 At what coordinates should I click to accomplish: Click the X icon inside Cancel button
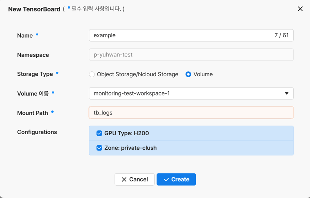124,179
